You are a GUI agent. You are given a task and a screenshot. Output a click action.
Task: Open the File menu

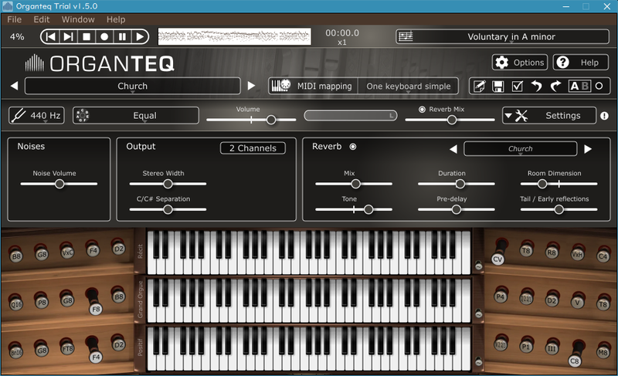(14, 19)
